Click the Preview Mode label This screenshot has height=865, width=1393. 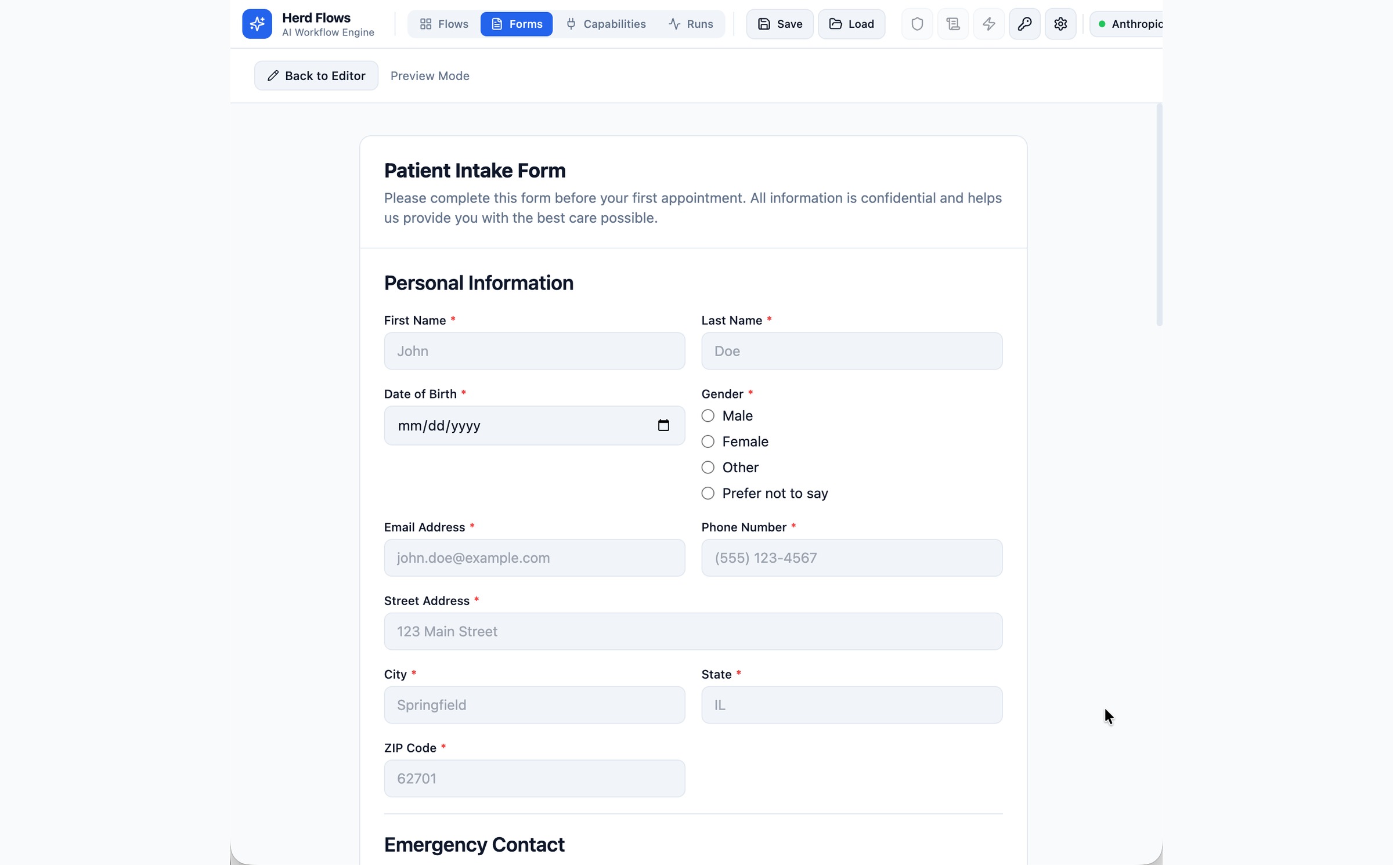click(x=430, y=75)
